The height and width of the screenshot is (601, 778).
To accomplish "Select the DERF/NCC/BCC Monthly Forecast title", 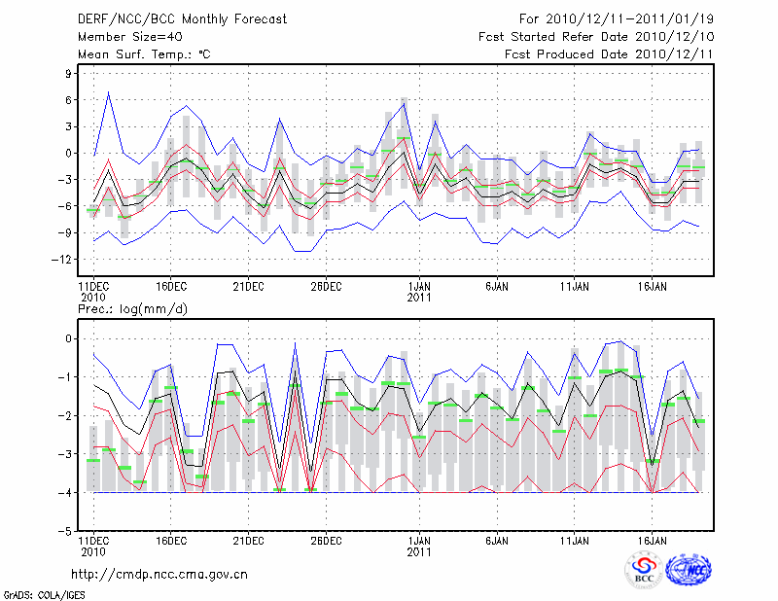I will 171,19.
